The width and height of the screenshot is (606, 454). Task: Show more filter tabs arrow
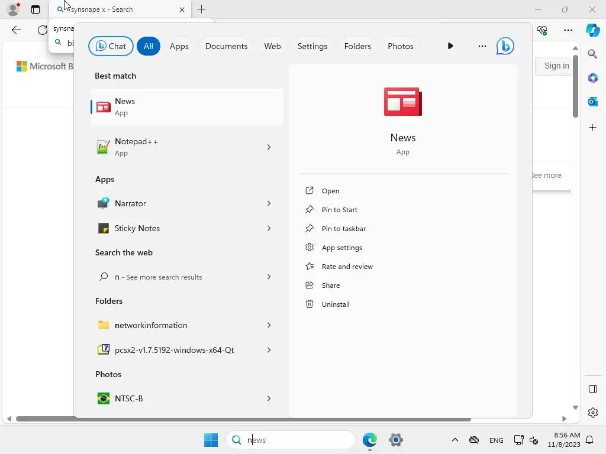tap(450, 46)
